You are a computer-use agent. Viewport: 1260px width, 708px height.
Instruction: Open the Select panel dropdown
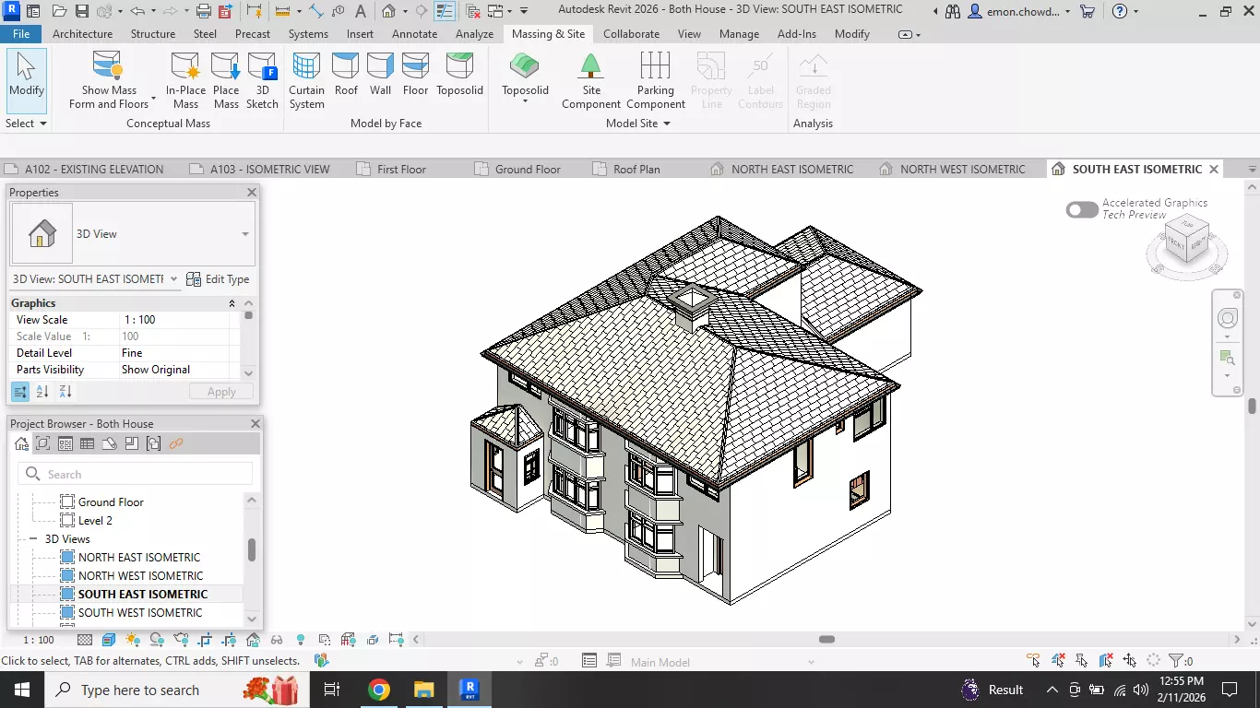point(26,124)
